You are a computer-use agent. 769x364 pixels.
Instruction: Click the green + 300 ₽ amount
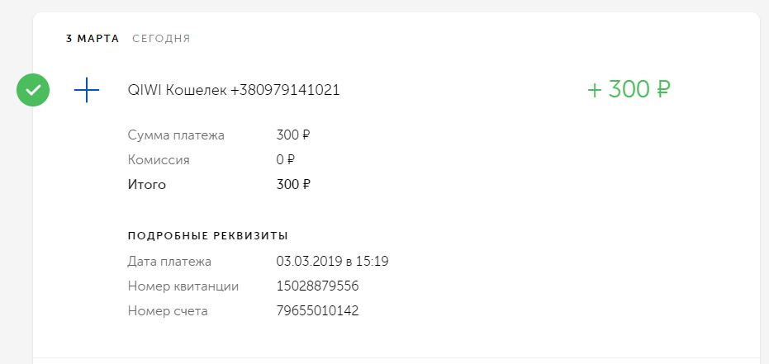628,90
